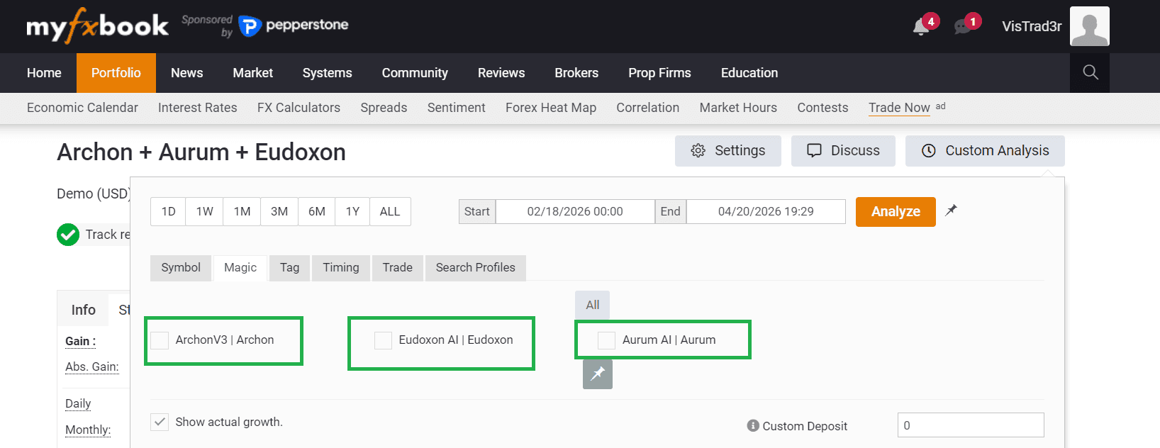Screen dimensions: 1160x448
Task: Select the ALL time range
Action: click(x=390, y=212)
